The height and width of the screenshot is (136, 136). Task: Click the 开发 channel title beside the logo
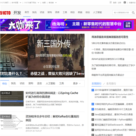pos(17,13)
